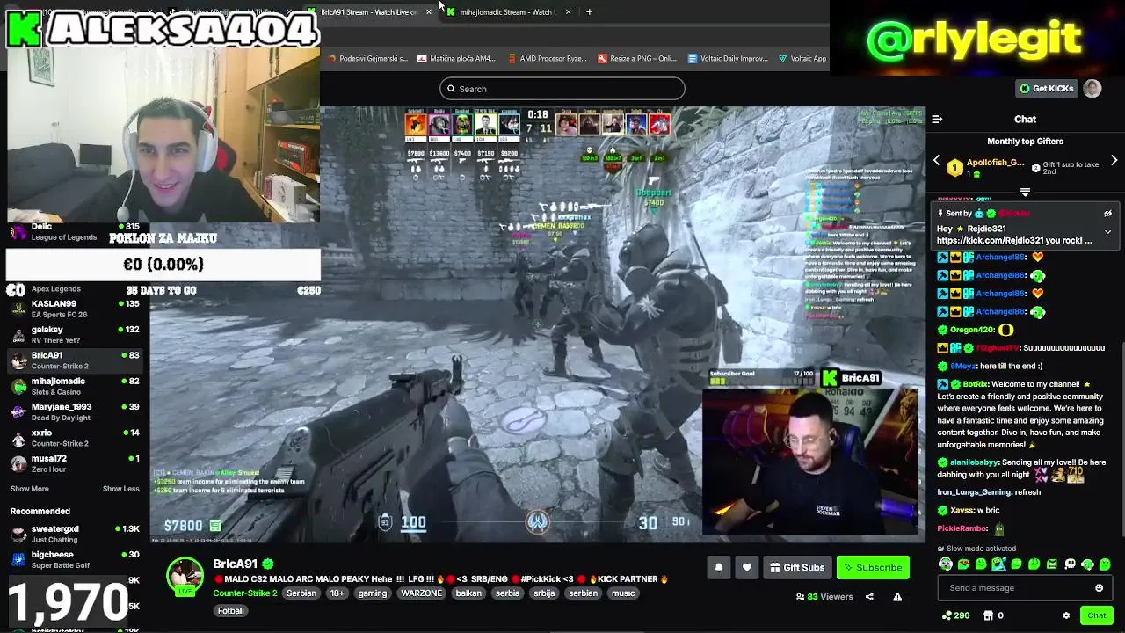Click in the Search field
Screen dimensions: 1125x633
(562, 89)
